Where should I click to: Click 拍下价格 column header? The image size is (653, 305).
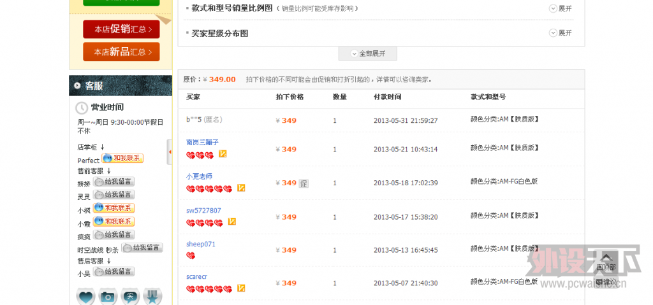(290, 97)
